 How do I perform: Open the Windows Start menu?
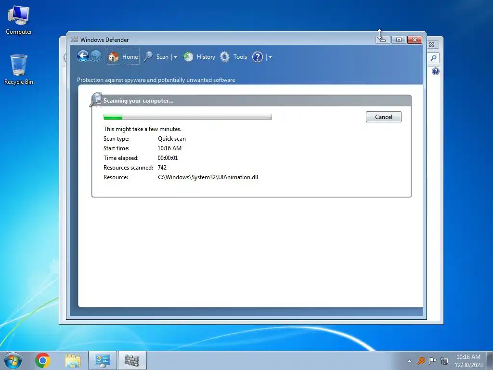[13, 360]
